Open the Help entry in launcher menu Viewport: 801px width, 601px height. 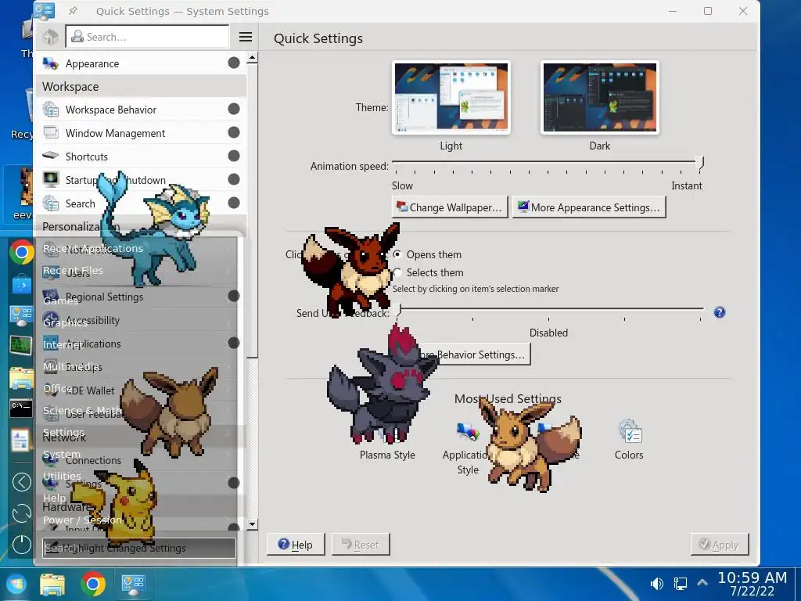point(138,498)
